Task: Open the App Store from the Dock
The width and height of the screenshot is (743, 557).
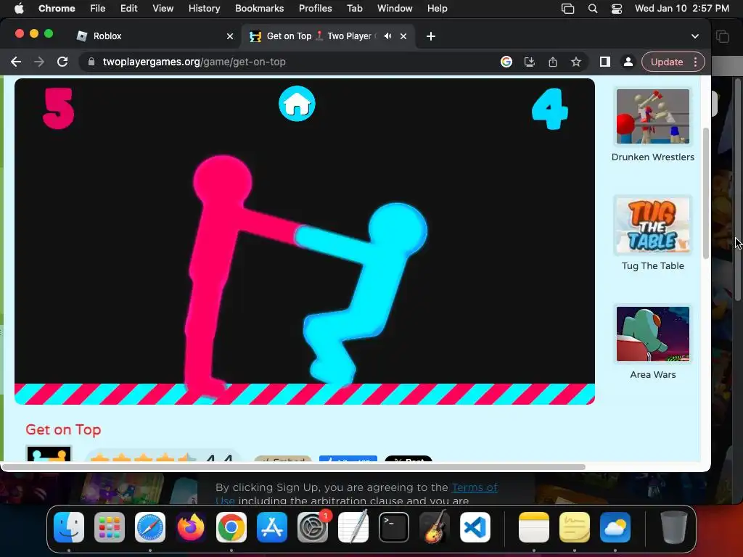Action: click(272, 527)
